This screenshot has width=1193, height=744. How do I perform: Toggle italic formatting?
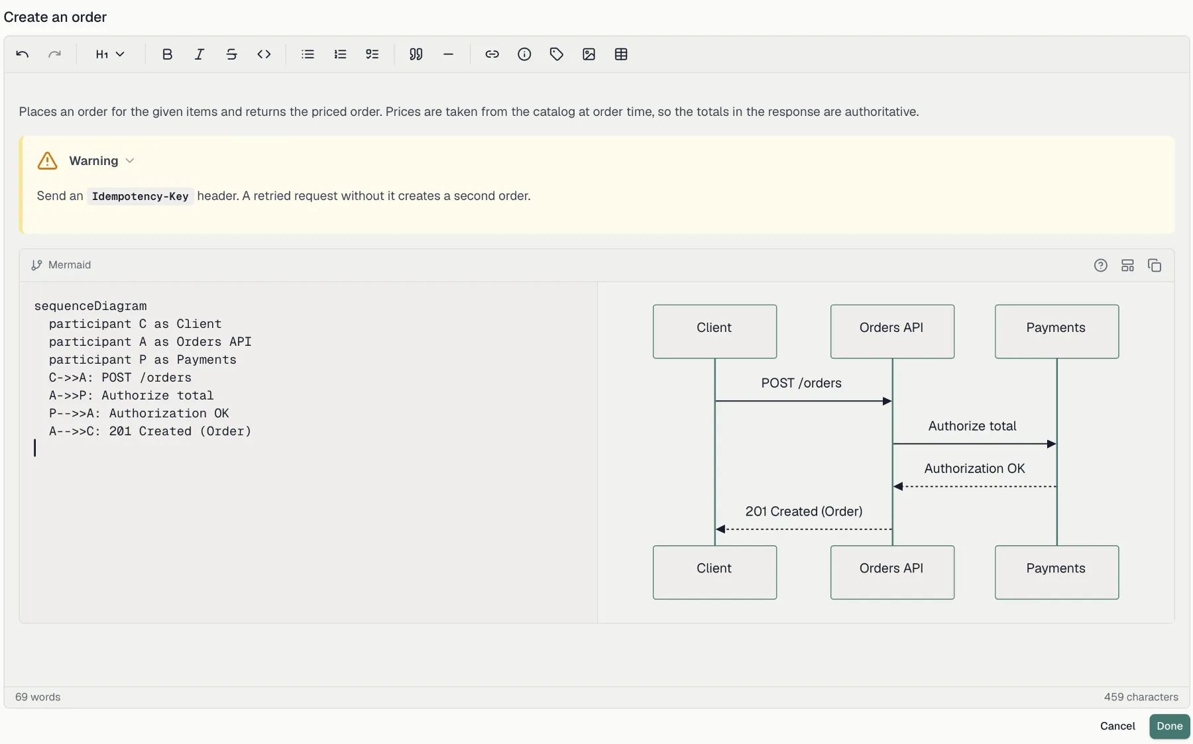[x=199, y=54]
